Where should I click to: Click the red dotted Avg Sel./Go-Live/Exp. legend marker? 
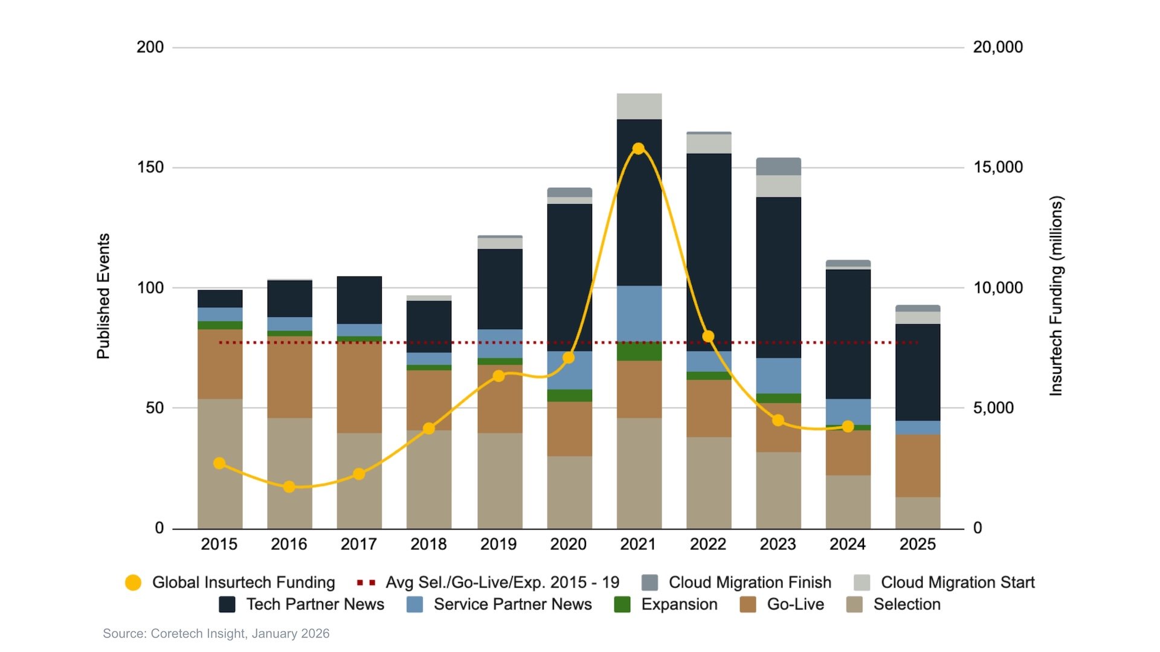coord(366,583)
